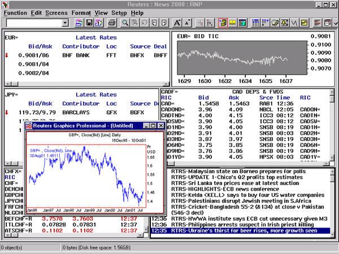The image size is (339, 254).
Task: Click the previous page icon with left arrow
Action: [154, 23]
